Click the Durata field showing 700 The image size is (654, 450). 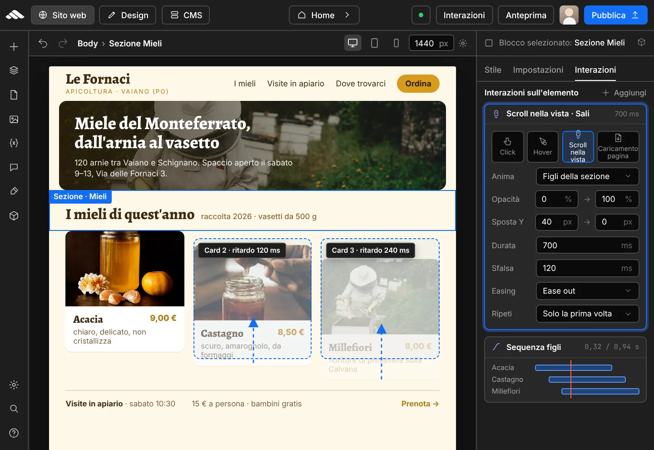point(587,245)
